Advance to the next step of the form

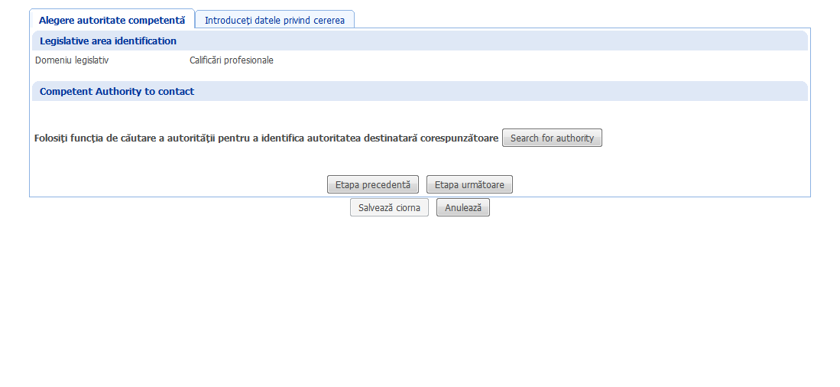point(469,185)
